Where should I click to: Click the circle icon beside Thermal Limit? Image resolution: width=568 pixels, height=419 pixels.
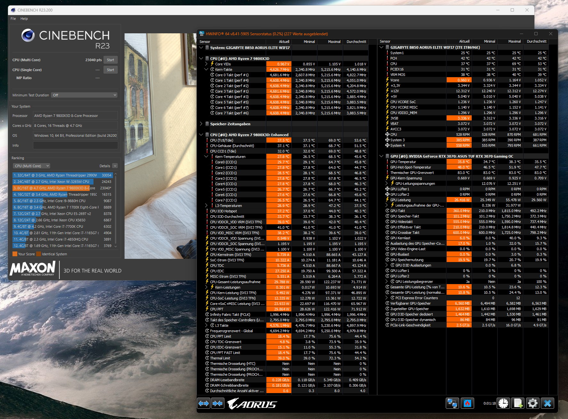click(207, 358)
